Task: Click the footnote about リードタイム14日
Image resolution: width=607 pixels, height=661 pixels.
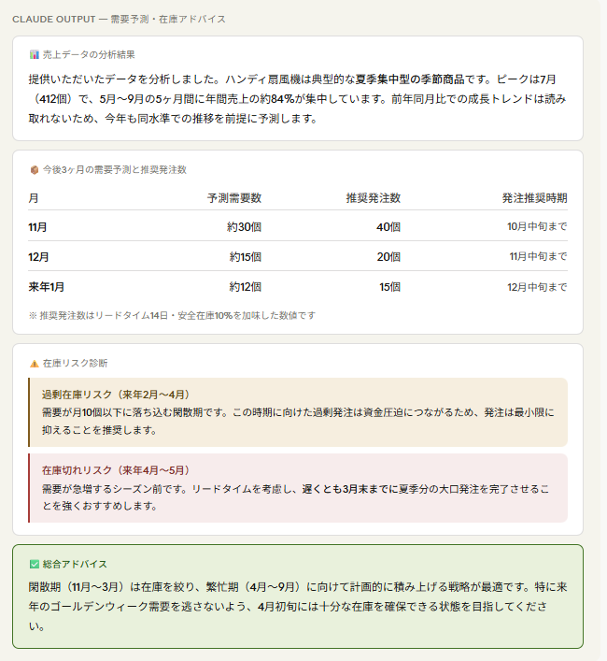Action: (172, 315)
